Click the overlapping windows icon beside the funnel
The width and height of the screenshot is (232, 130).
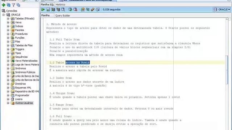[x=18, y=5]
